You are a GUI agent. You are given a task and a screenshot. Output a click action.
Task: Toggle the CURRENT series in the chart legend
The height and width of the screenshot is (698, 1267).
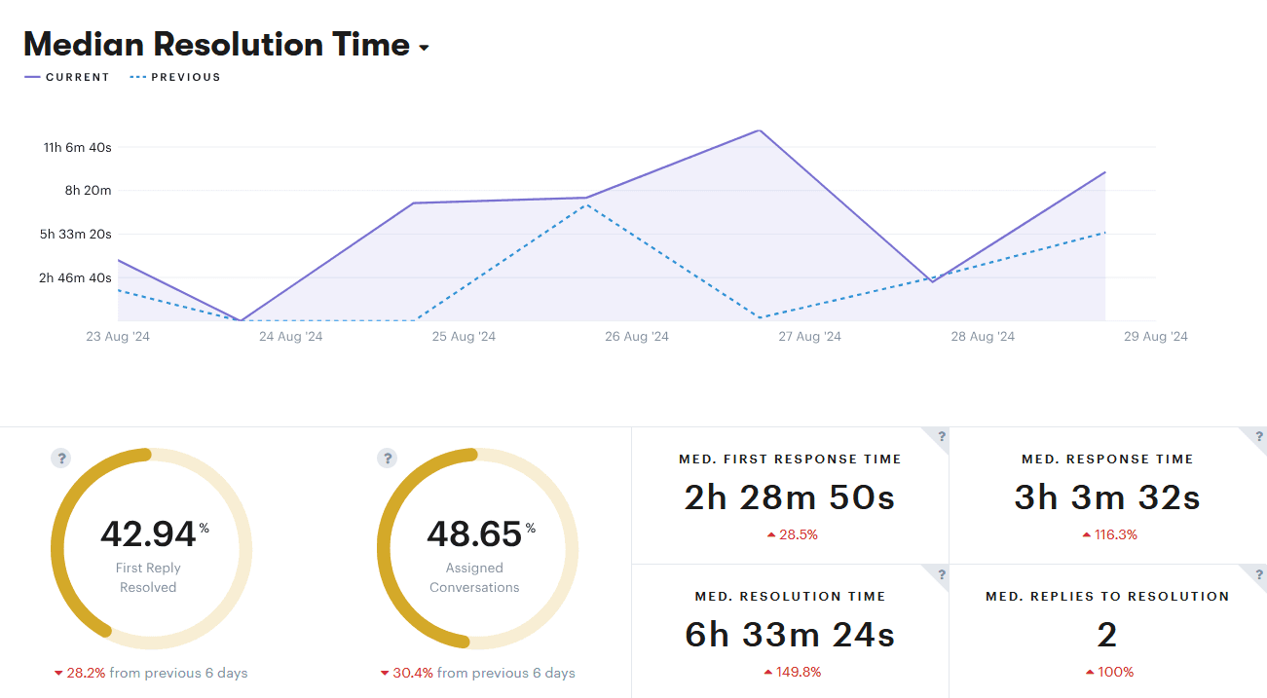click(x=66, y=77)
